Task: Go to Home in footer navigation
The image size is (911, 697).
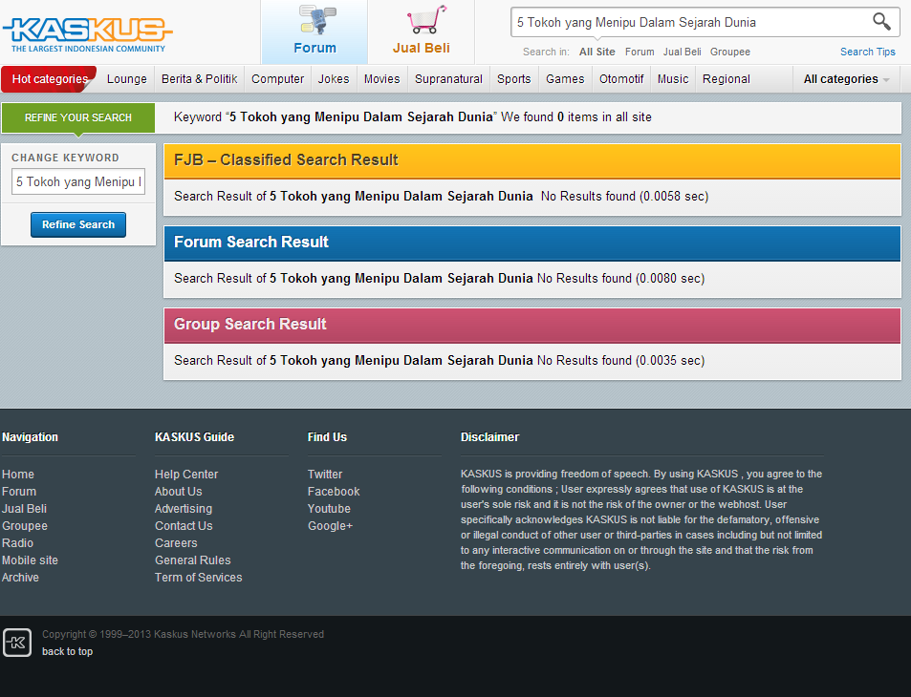Action: [18, 475]
